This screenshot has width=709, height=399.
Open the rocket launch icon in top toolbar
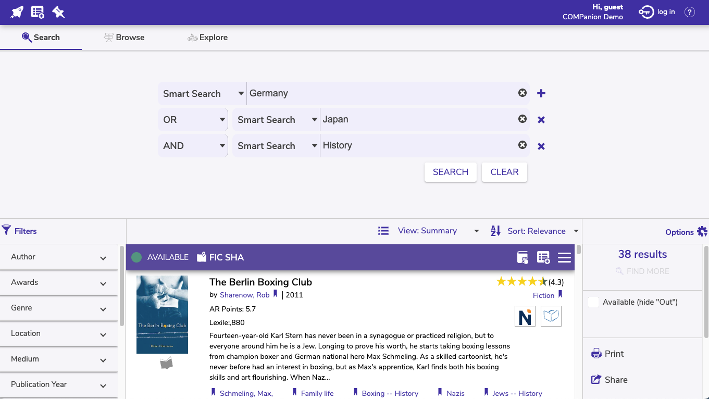click(16, 11)
